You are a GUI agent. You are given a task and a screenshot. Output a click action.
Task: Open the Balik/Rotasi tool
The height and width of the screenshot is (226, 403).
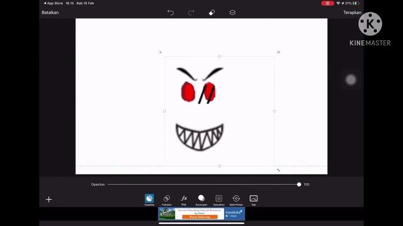236,200
